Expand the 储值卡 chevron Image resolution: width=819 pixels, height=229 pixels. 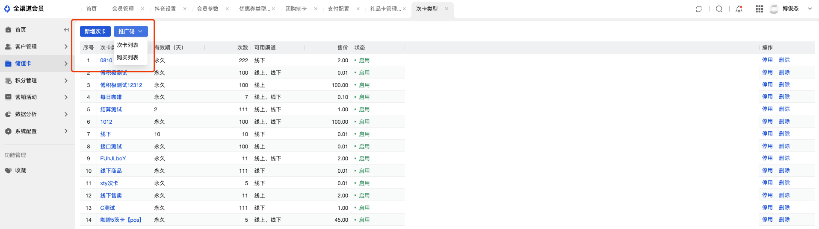[66, 64]
